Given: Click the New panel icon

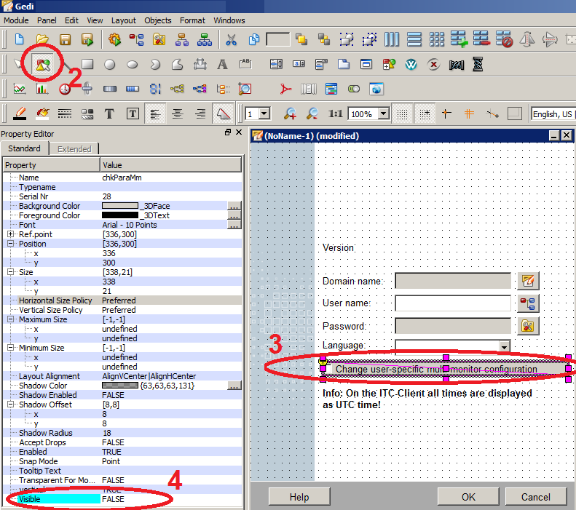Looking at the screenshot, I should 20,39.
